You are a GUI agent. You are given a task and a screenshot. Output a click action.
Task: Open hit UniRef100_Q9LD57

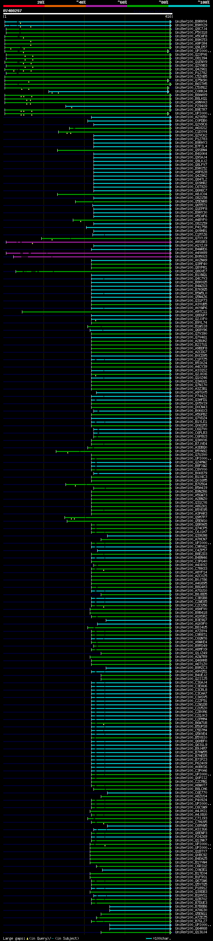tap(191, 47)
